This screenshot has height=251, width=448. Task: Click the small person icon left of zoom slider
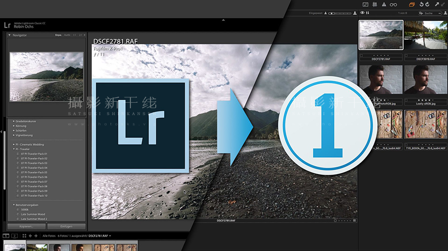coord(326,13)
